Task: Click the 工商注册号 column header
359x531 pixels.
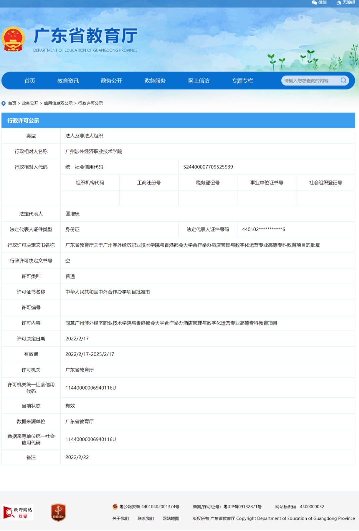Action: point(149,183)
